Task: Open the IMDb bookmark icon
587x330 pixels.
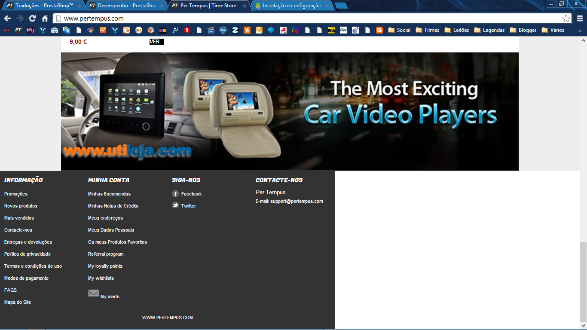Action: (331, 30)
